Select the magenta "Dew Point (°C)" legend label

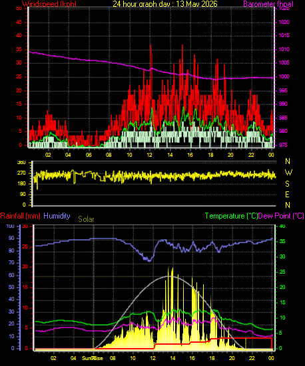281,216
